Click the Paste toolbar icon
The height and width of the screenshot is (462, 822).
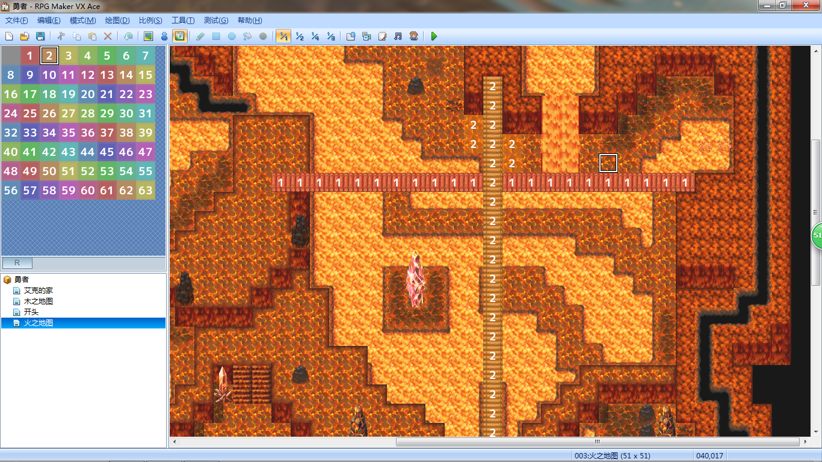click(x=93, y=36)
